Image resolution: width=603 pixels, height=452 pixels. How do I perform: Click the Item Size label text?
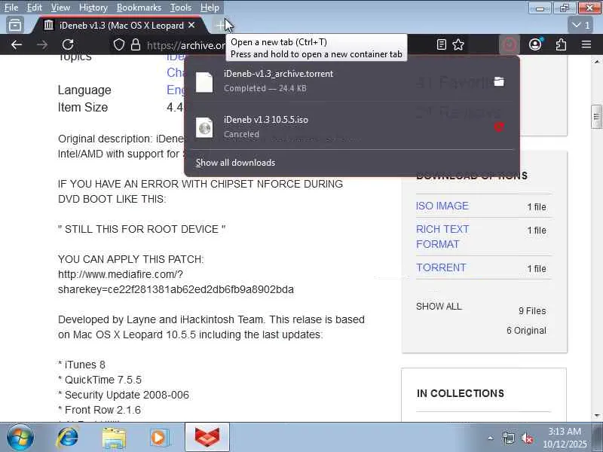click(83, 107)
